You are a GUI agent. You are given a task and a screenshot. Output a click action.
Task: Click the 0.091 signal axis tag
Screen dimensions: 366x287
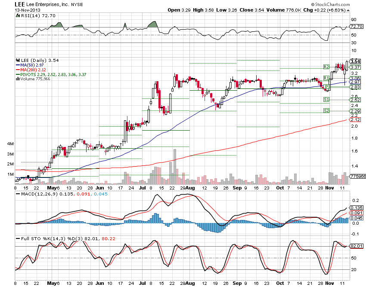tap(357, 213)
